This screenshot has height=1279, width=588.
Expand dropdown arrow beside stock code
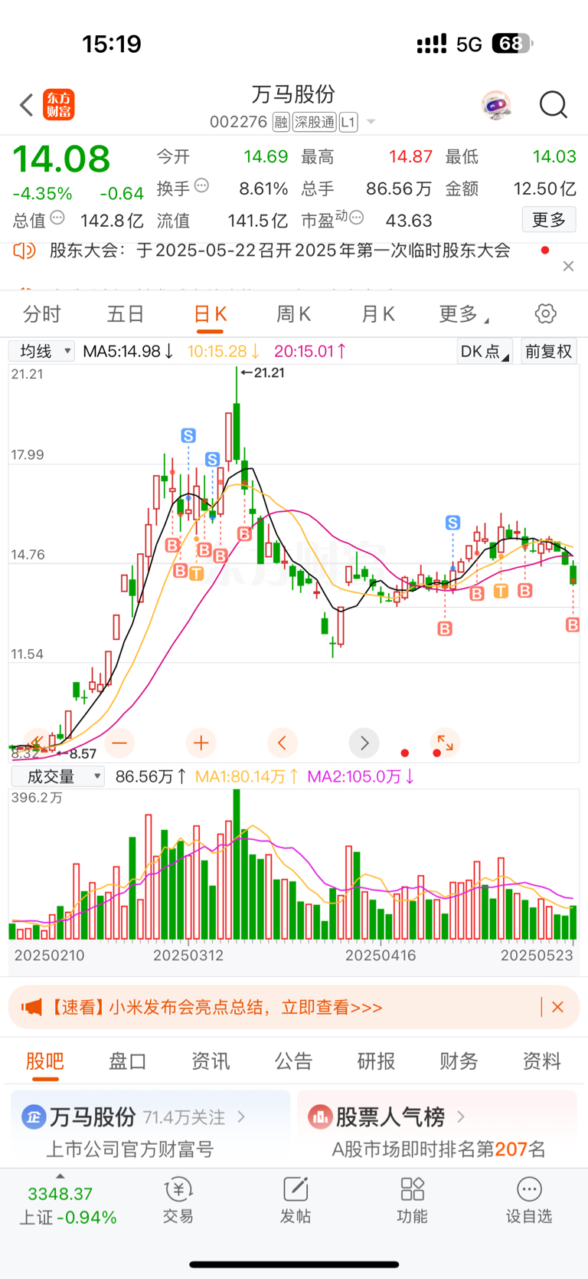click(x=371, y=122)
